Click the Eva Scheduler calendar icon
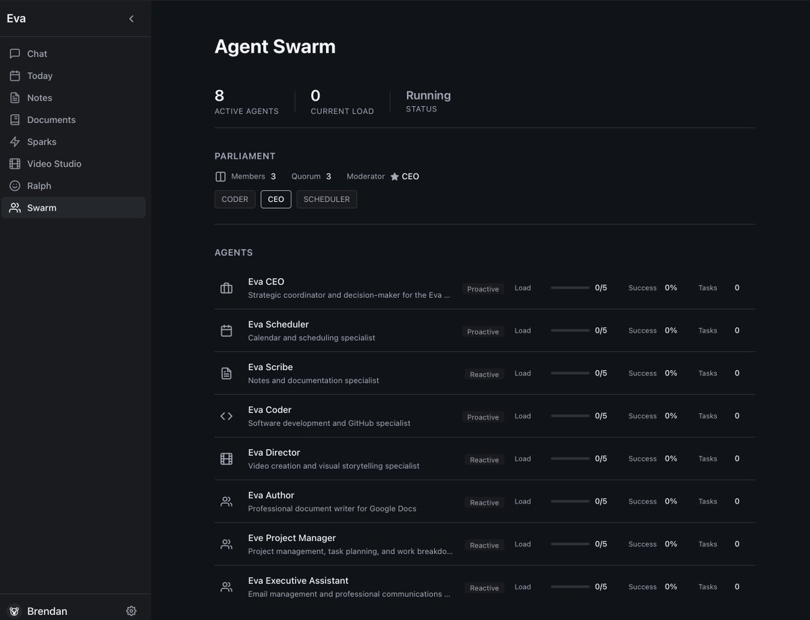 pos(226,331)
